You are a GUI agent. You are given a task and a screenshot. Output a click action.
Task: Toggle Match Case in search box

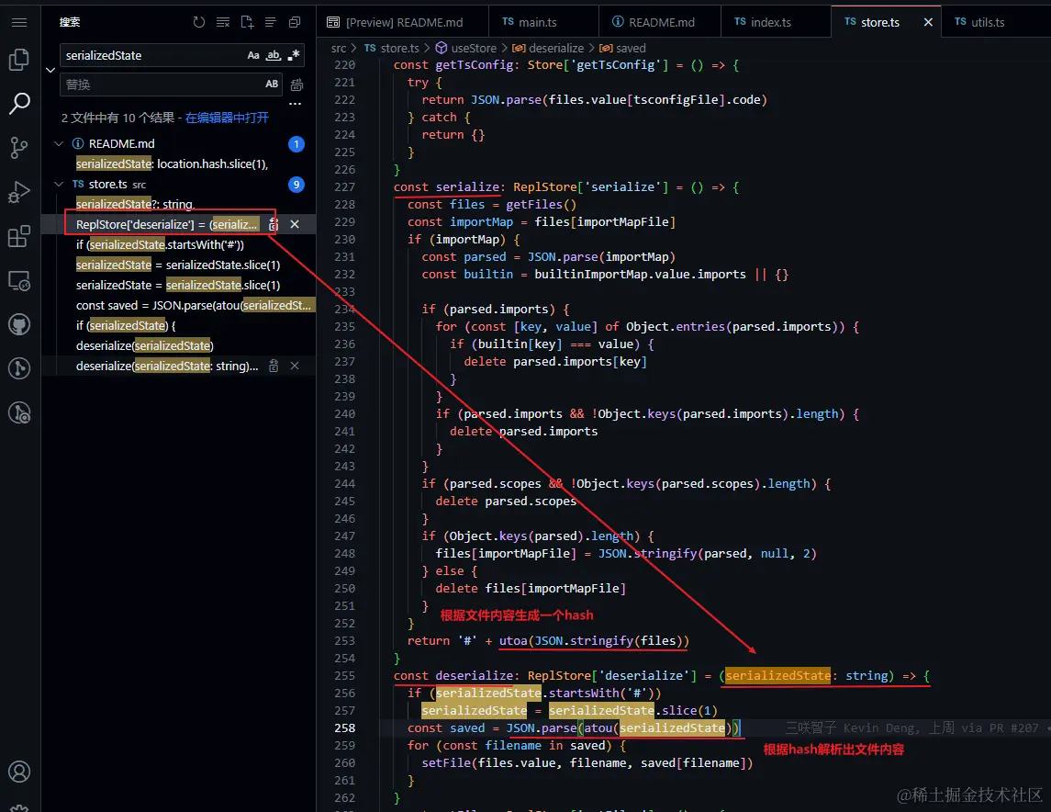pyautogui.click(x=253, y=55)
